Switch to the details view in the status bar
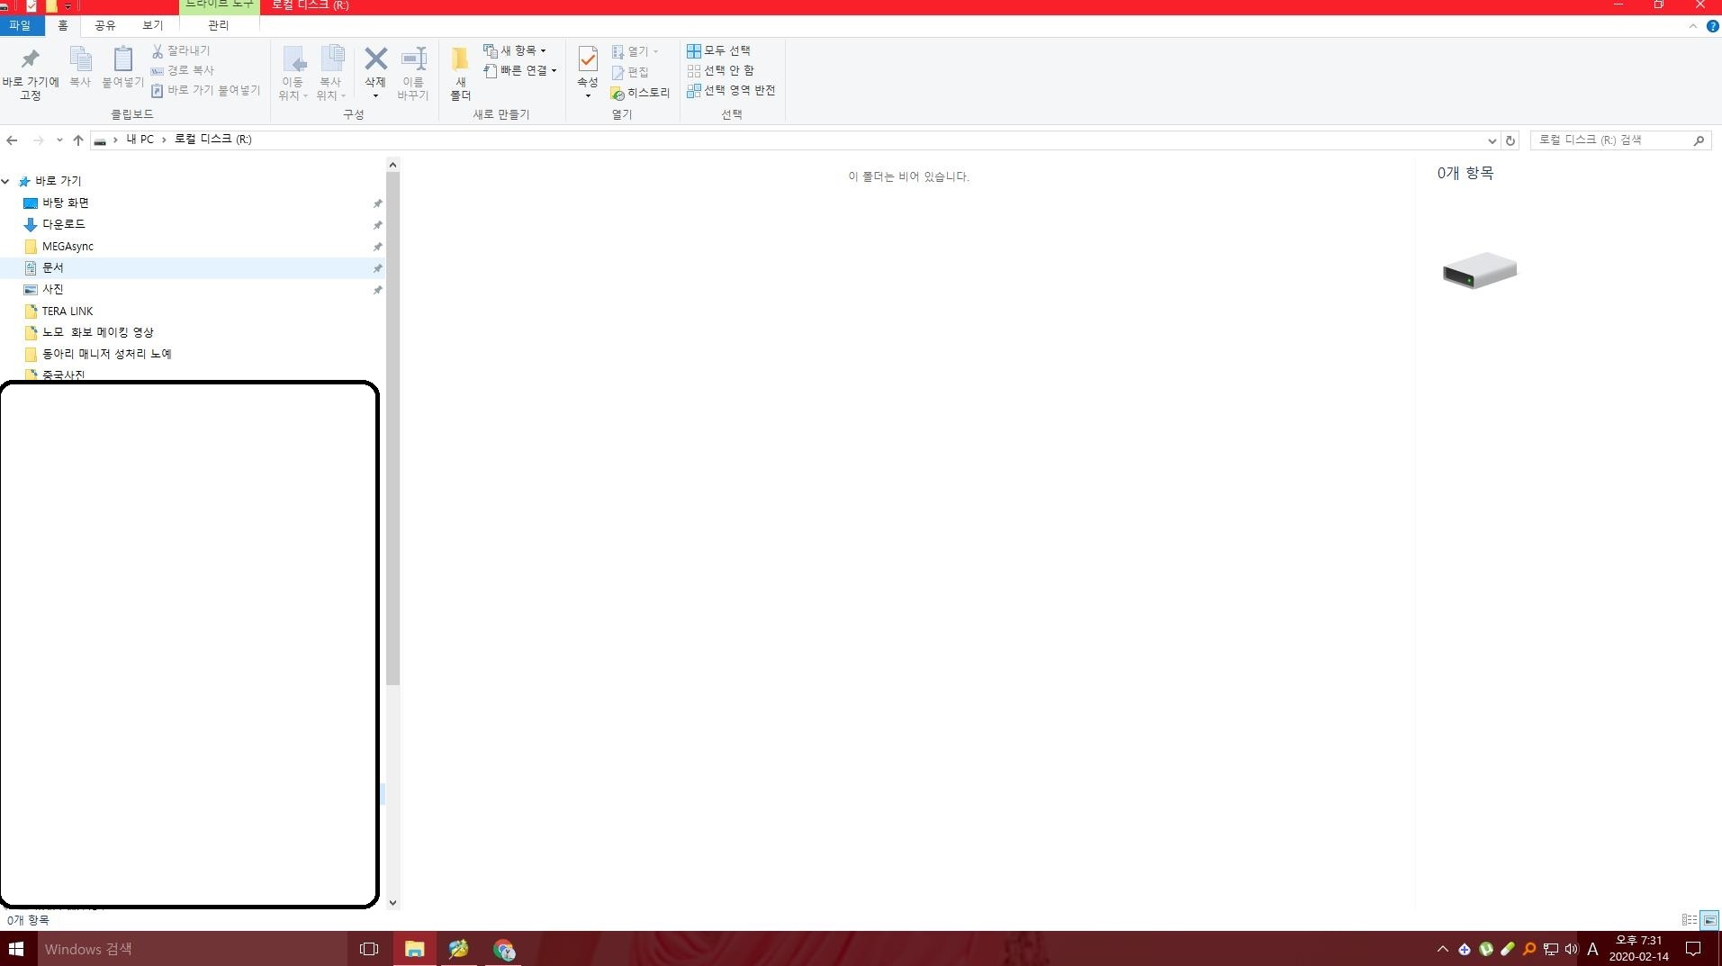This screenshot has height=966, width=1722. pyautogui.click(x=1689, y=920)
